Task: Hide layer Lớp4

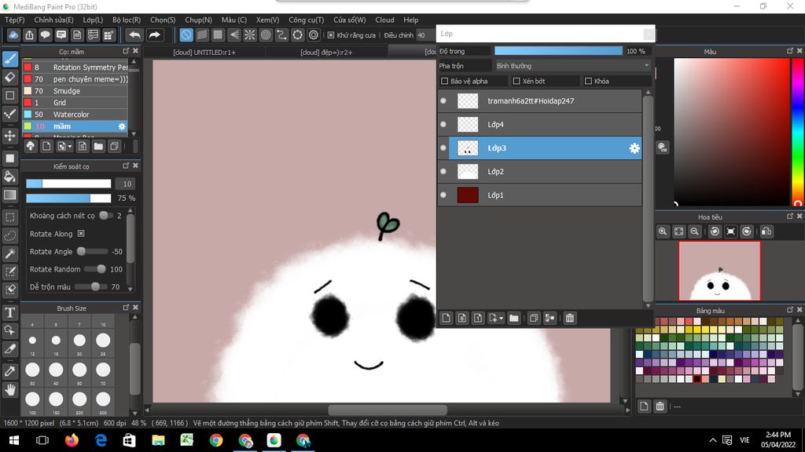Action: coord(443,125)
